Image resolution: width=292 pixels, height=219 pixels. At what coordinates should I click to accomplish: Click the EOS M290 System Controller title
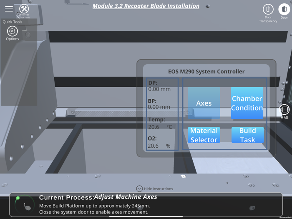(206, 71)
